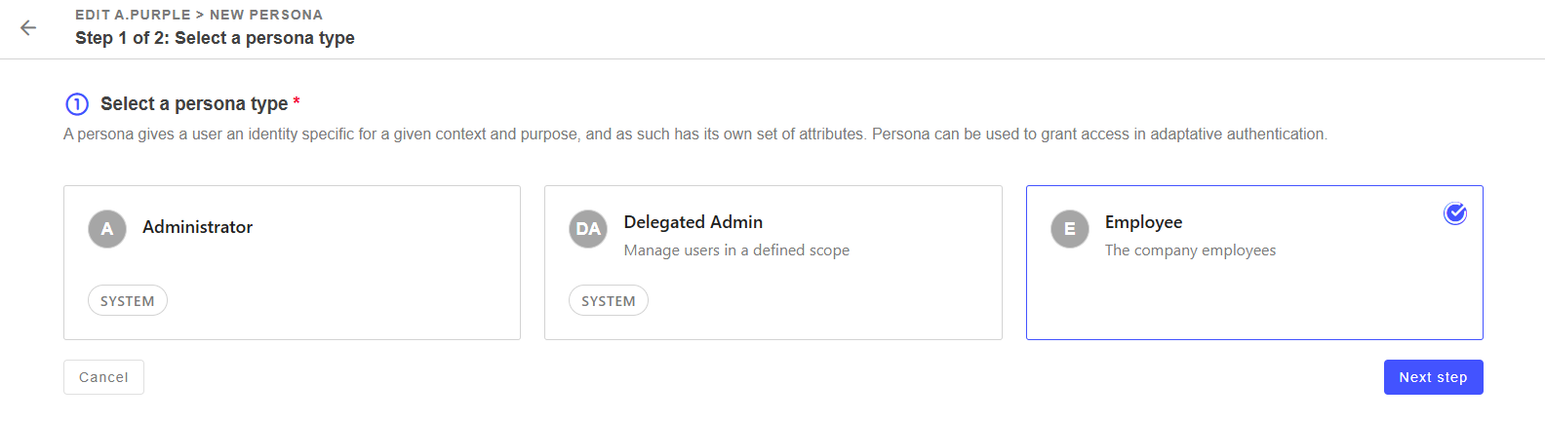Click the blue checkmark on Employee card
Screen dimensions: 1545x422
[x=1454, y=213]
